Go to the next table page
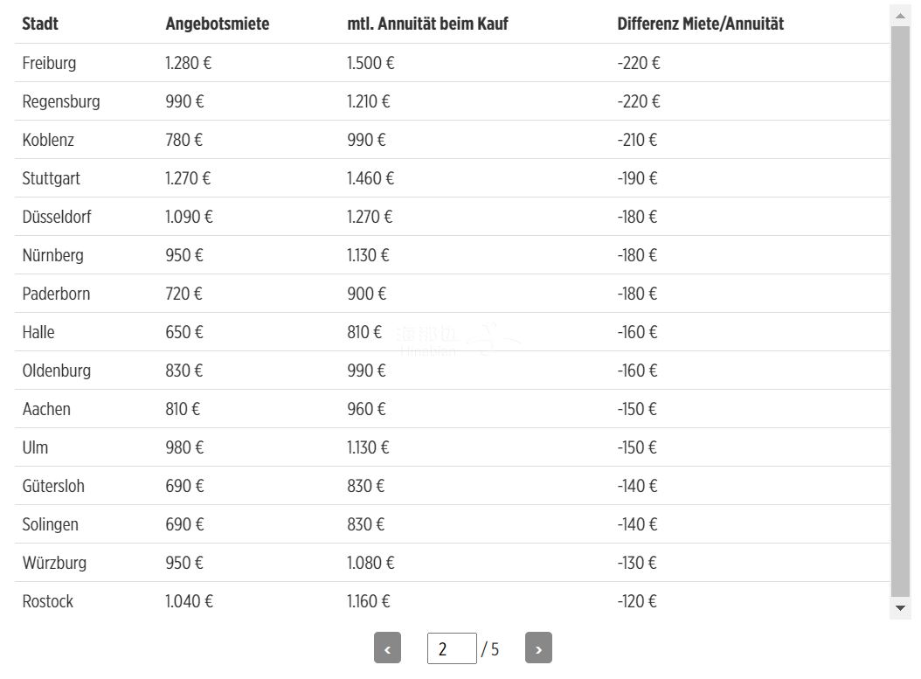 (x=538, y=648)
